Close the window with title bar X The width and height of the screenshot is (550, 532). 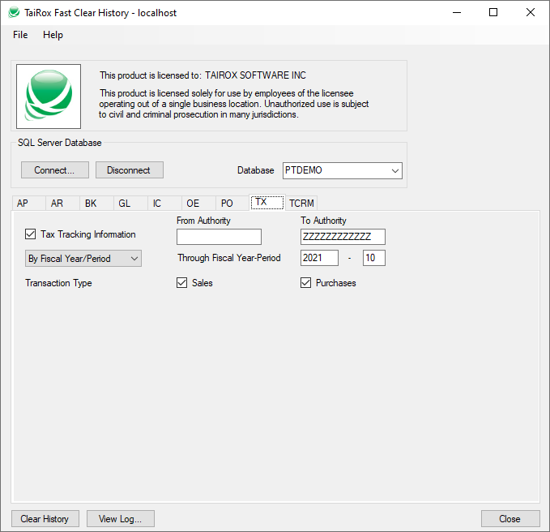[x=531, y=13]
